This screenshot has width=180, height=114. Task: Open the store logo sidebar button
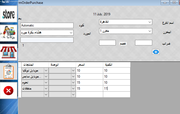[9, 14]
